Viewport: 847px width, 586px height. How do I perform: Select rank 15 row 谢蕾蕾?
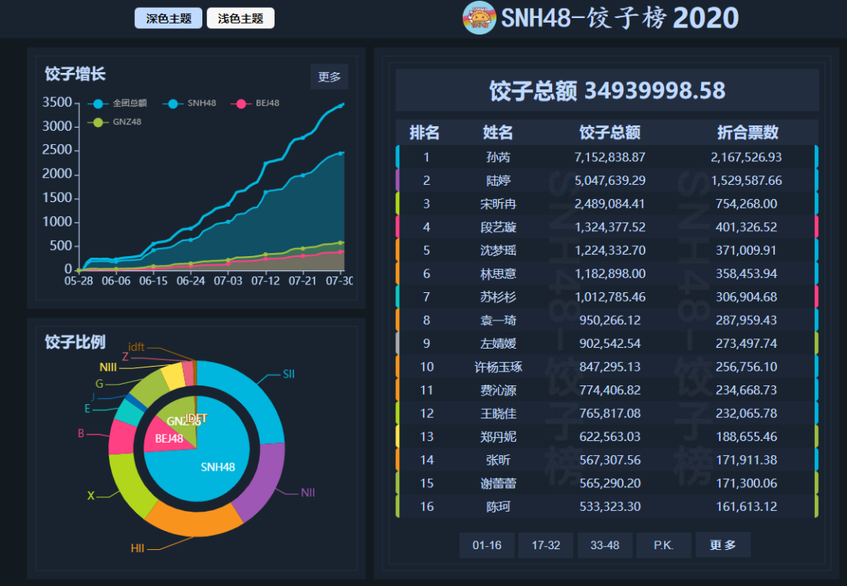[x=606, y=483]
